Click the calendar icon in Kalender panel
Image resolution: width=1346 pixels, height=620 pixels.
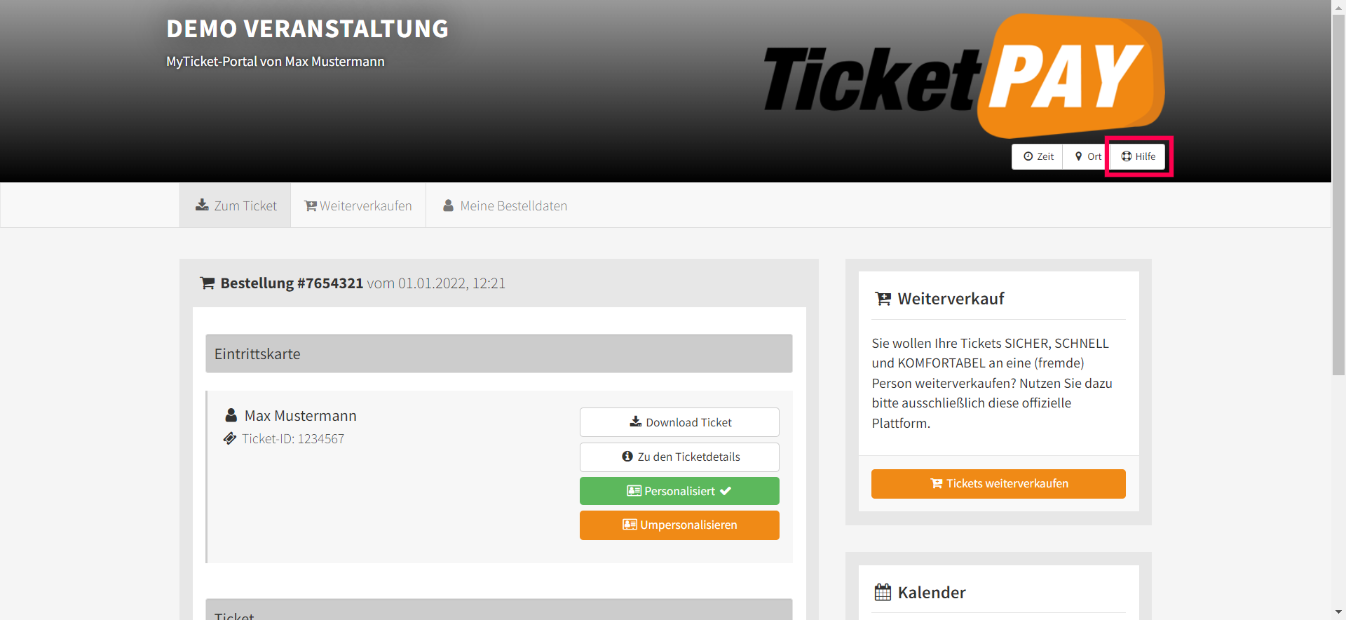(x=883, y=592)
